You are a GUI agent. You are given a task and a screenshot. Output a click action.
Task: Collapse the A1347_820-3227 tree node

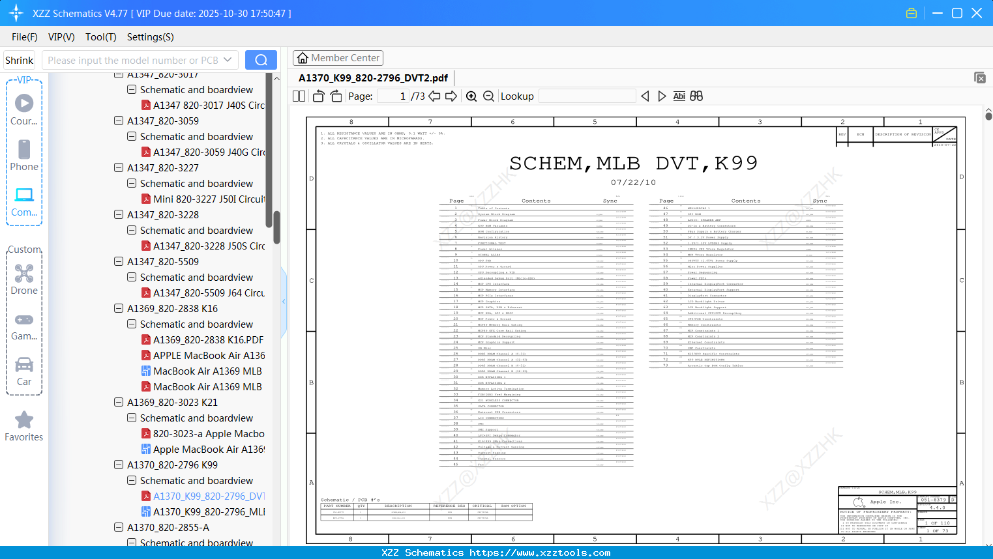tap(119, 167)
